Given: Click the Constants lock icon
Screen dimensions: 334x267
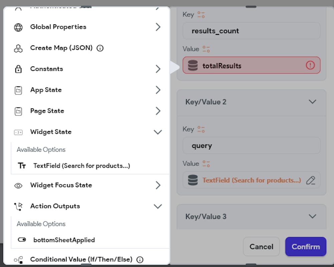Looking at the screenshot, I should tap(18, 69).
